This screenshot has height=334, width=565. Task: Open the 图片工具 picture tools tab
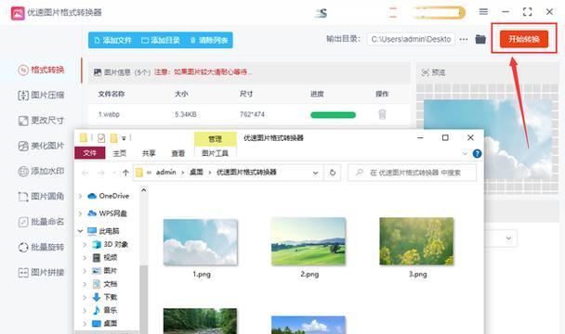(x=215, y=153)
